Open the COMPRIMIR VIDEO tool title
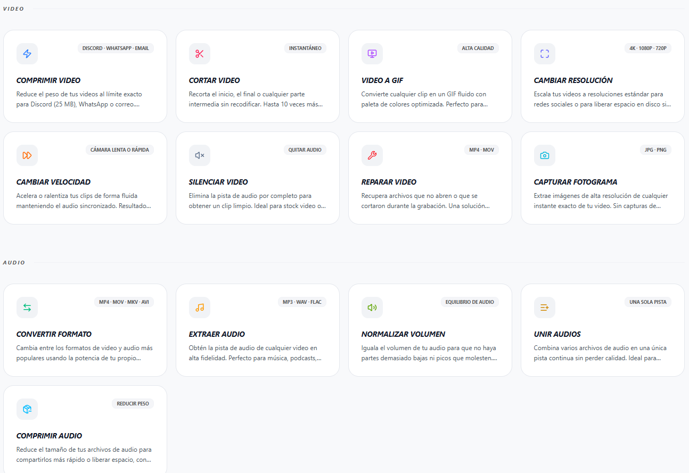 point(48,80)
